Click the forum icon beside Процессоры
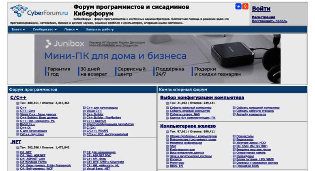The width and height of the screenshot is (315, 171). click(x=234, y=136)
